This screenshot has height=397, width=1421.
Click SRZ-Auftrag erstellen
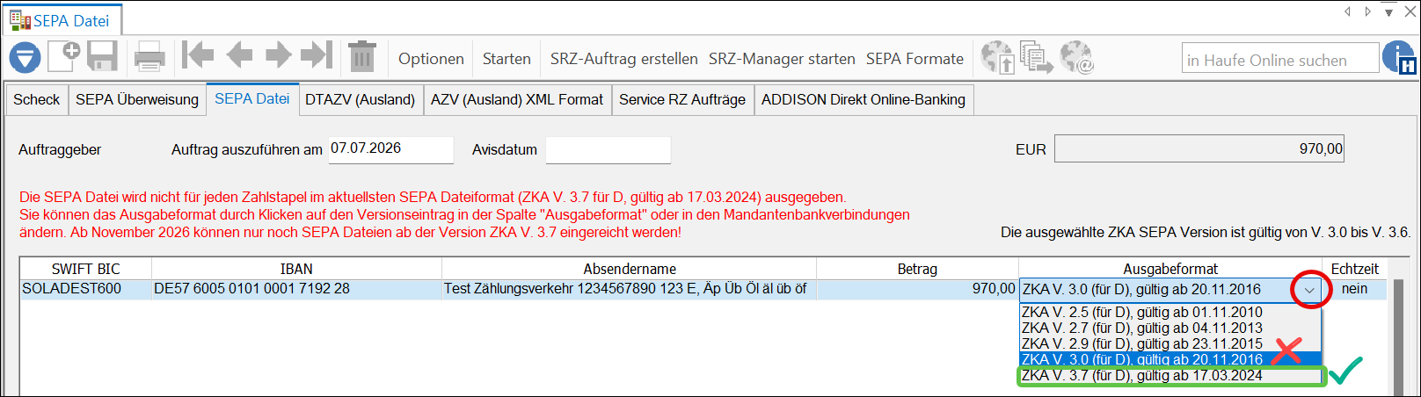[x=623, y=59]
